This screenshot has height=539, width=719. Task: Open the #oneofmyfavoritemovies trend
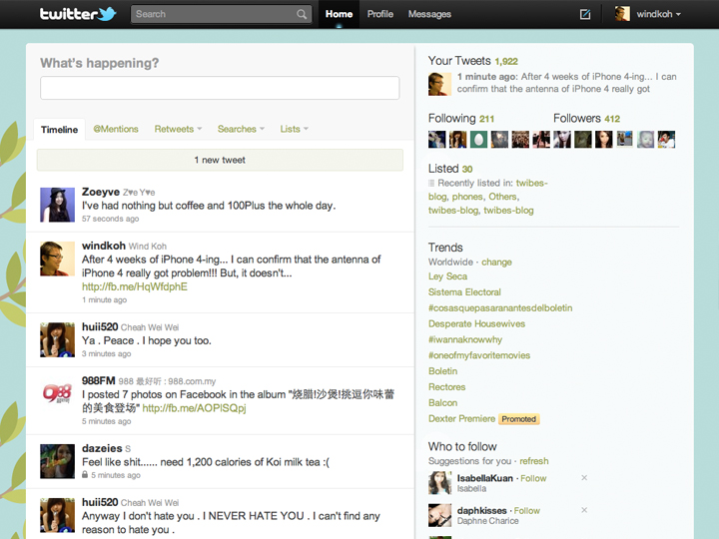479,355
